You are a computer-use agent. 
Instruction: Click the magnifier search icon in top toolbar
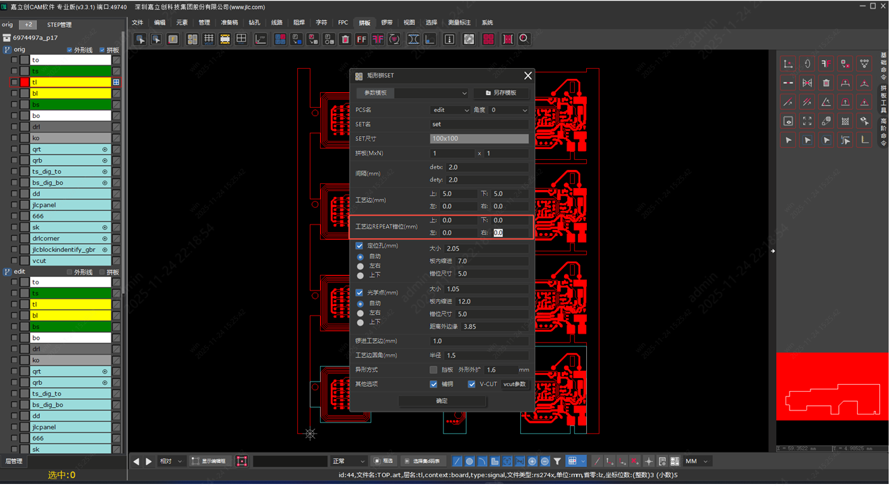pos(523,40)
